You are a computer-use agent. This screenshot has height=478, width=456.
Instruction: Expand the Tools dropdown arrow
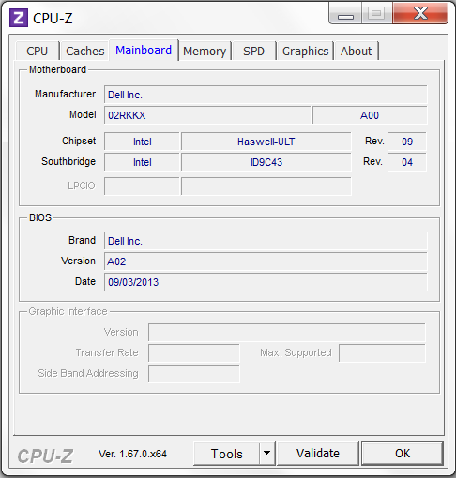(x=266, y=454)
